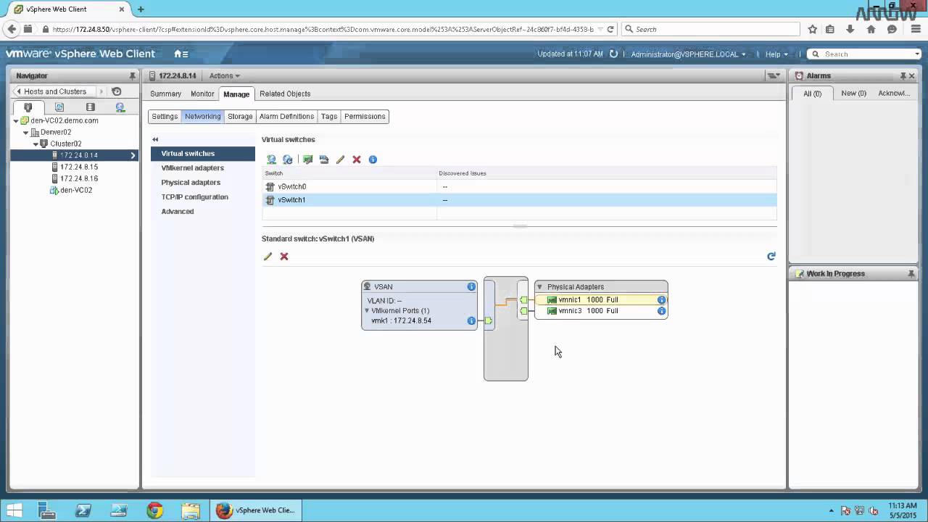This screenshot has width=928, height=522.
Task: Select the vmnic3 1000 Full adapter row
Action: (601, 311)
